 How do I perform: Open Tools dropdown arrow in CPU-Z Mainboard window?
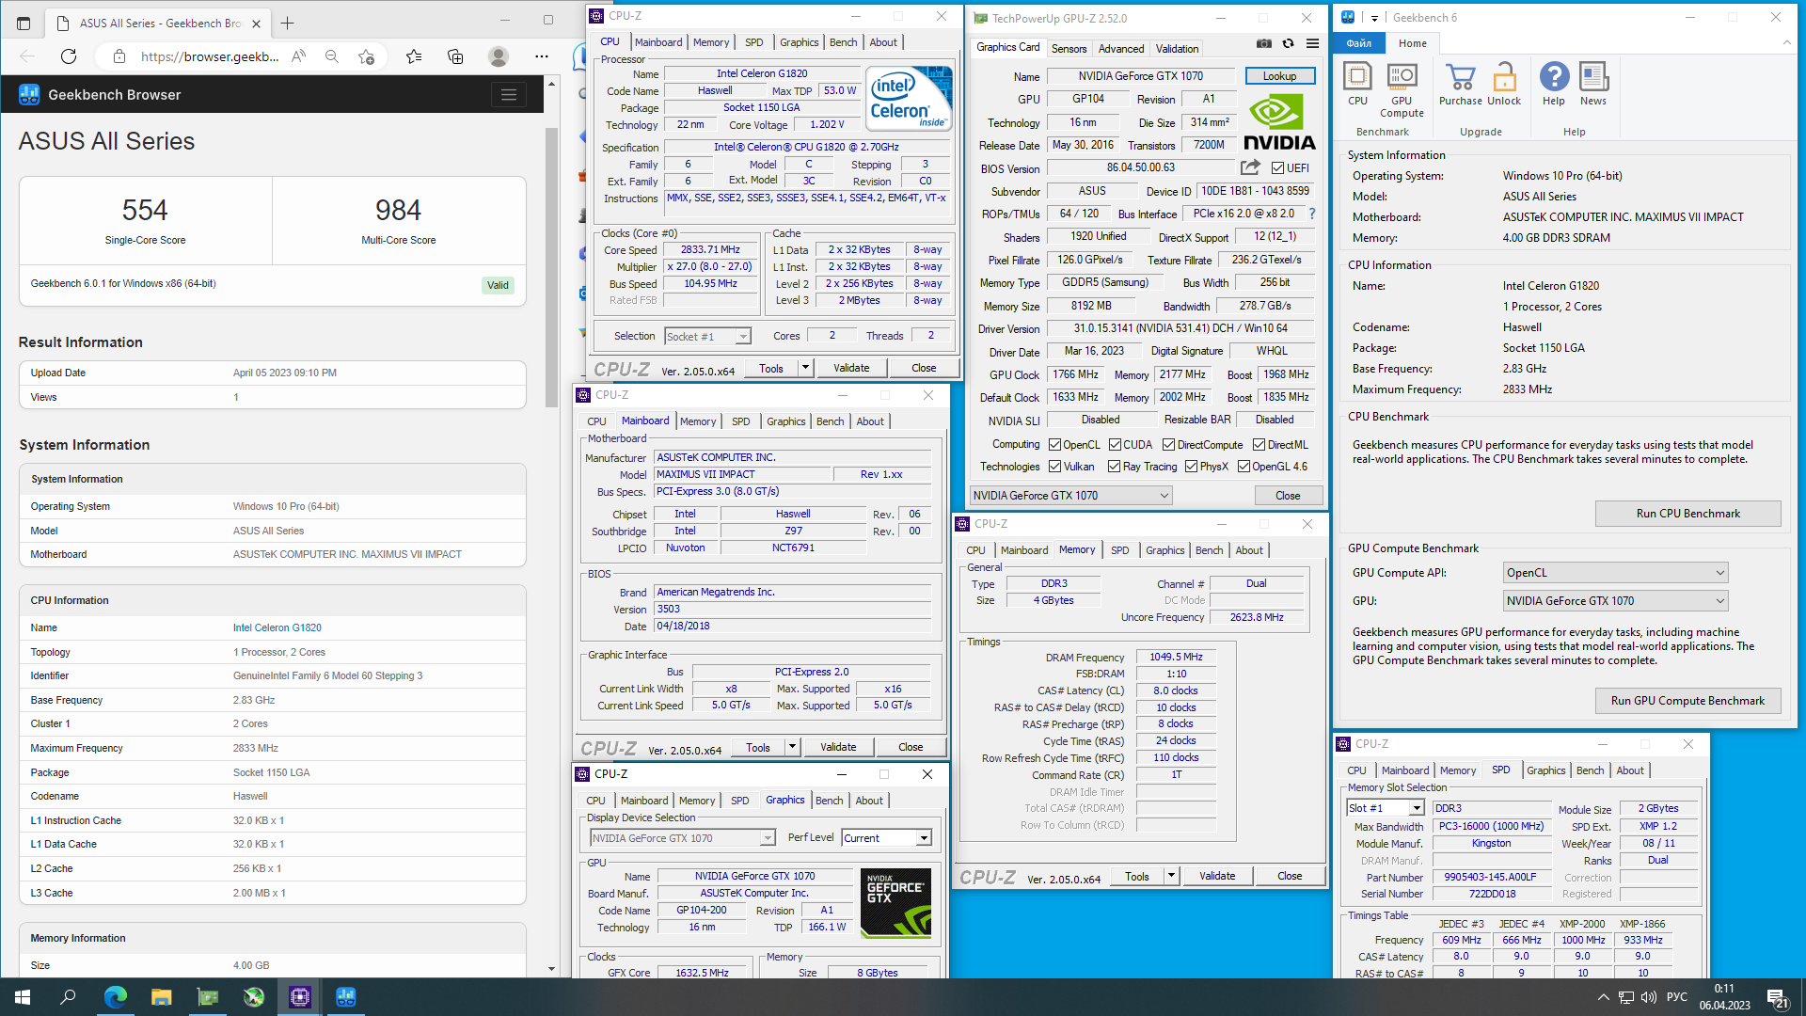click(793, 747)
